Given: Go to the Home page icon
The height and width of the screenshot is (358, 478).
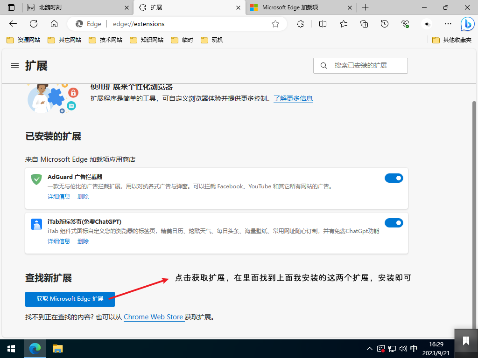Looking at the screenshot, I should point(54,24).
